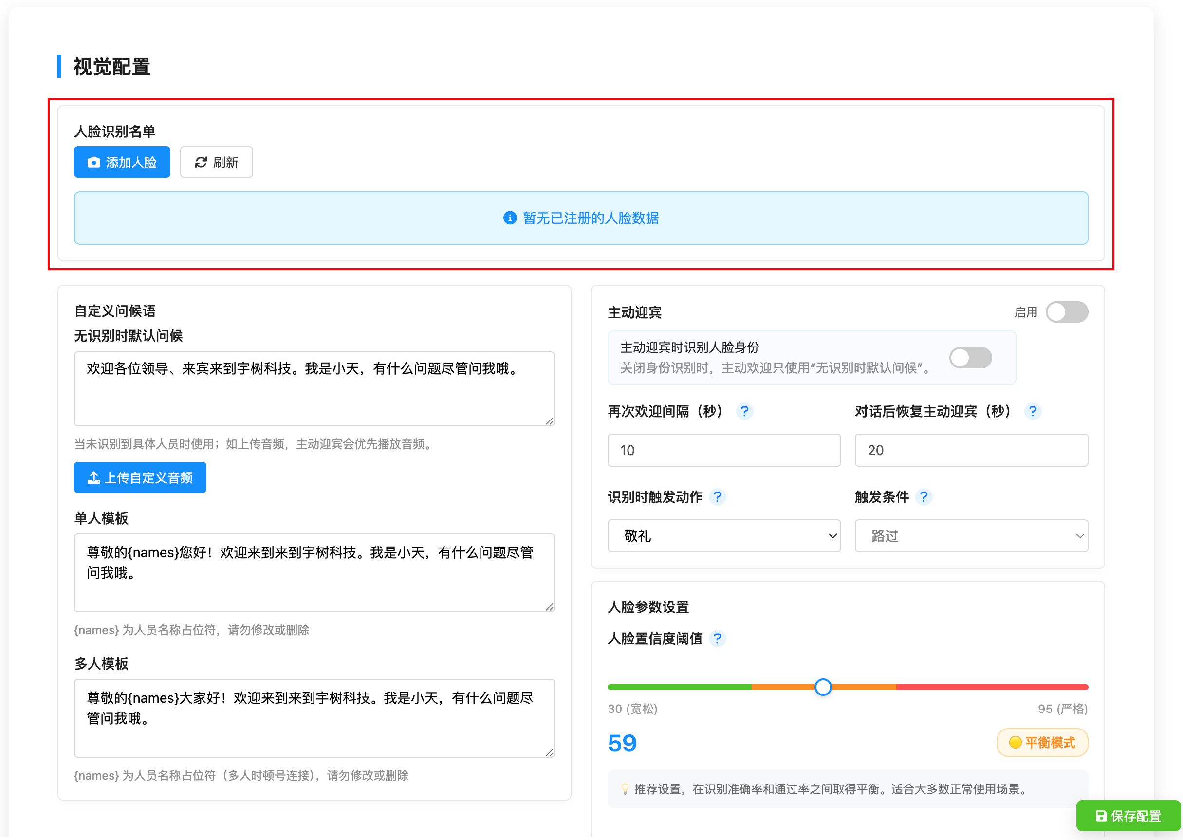Click the 无识别时默认问候 text area
1183x840 pixels.
tap(314, 389)
